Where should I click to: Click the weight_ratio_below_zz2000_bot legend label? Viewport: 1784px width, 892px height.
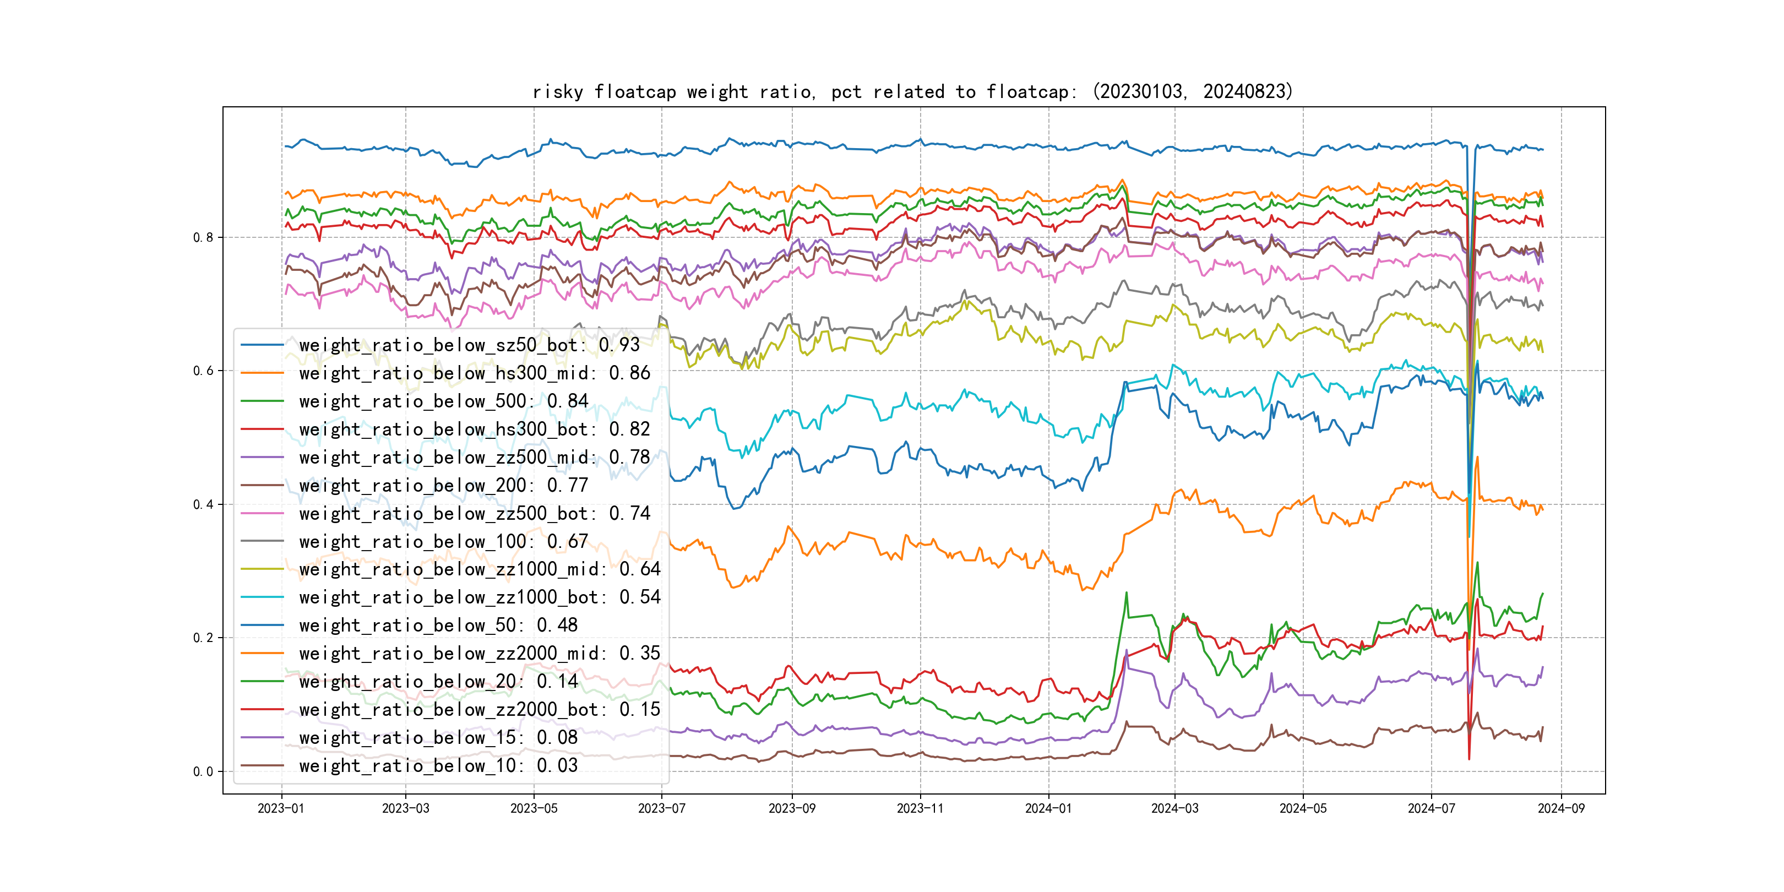coord(479,709)
